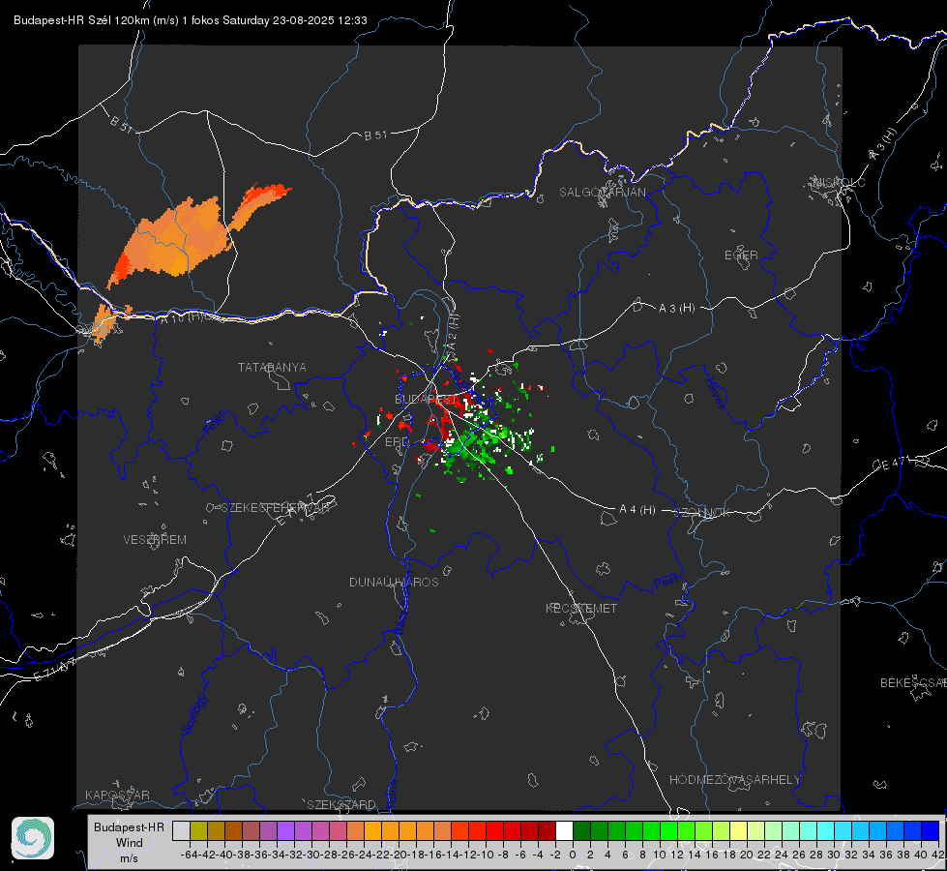Viewport: 947px width, 871px height.
Task: Click the BÉKÉSCSABA city label
Action: click(913, 683)
